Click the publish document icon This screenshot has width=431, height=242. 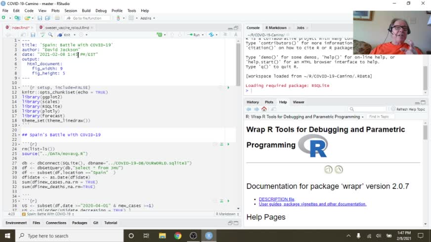click(x=211, y=35)
